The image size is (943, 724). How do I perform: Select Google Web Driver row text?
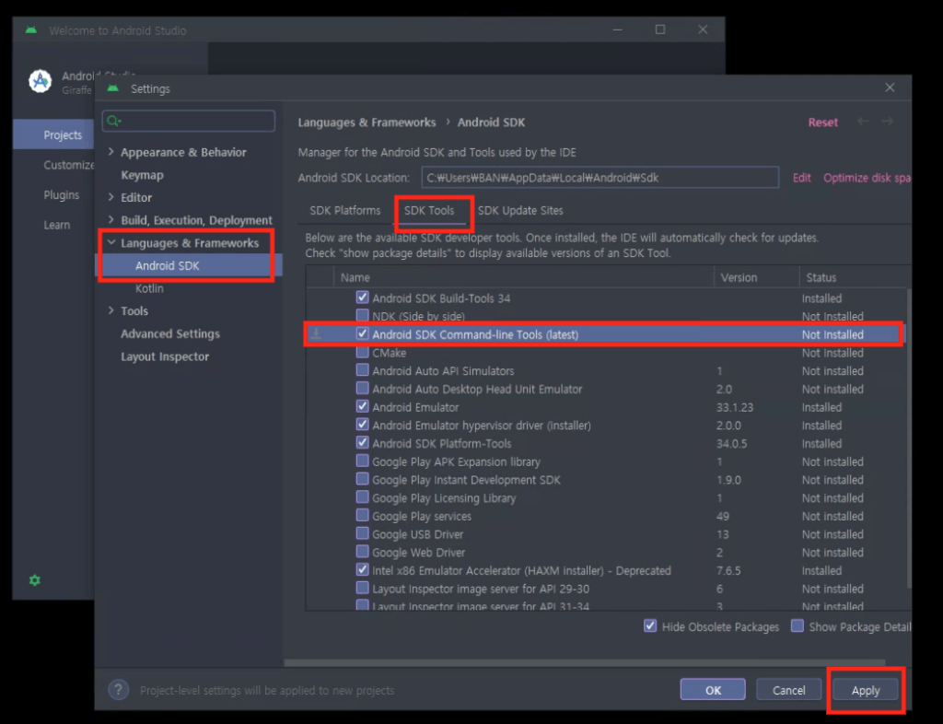[419, 552]
